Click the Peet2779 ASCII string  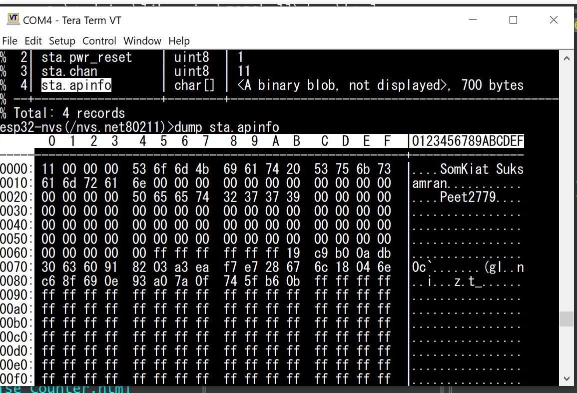467,197
